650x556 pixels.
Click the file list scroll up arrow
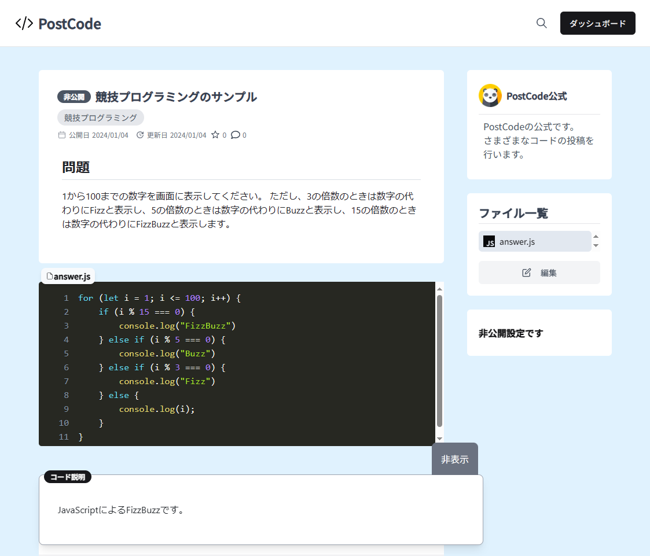coord(596,237)
